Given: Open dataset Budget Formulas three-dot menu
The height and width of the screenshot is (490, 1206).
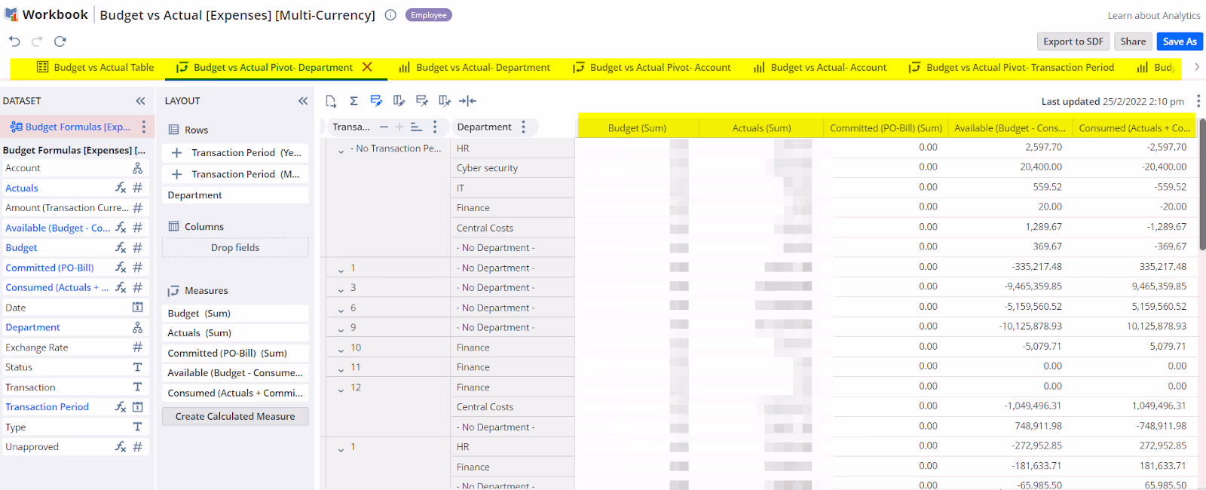Looking at the screenshot, I should [x=143, y=127].
